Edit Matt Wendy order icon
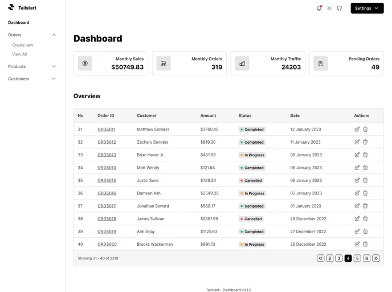The image size is (392, 292). click(357, 168)
